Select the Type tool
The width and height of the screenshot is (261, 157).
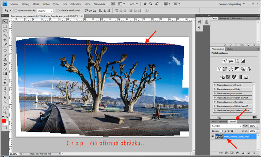coord(5,93)
